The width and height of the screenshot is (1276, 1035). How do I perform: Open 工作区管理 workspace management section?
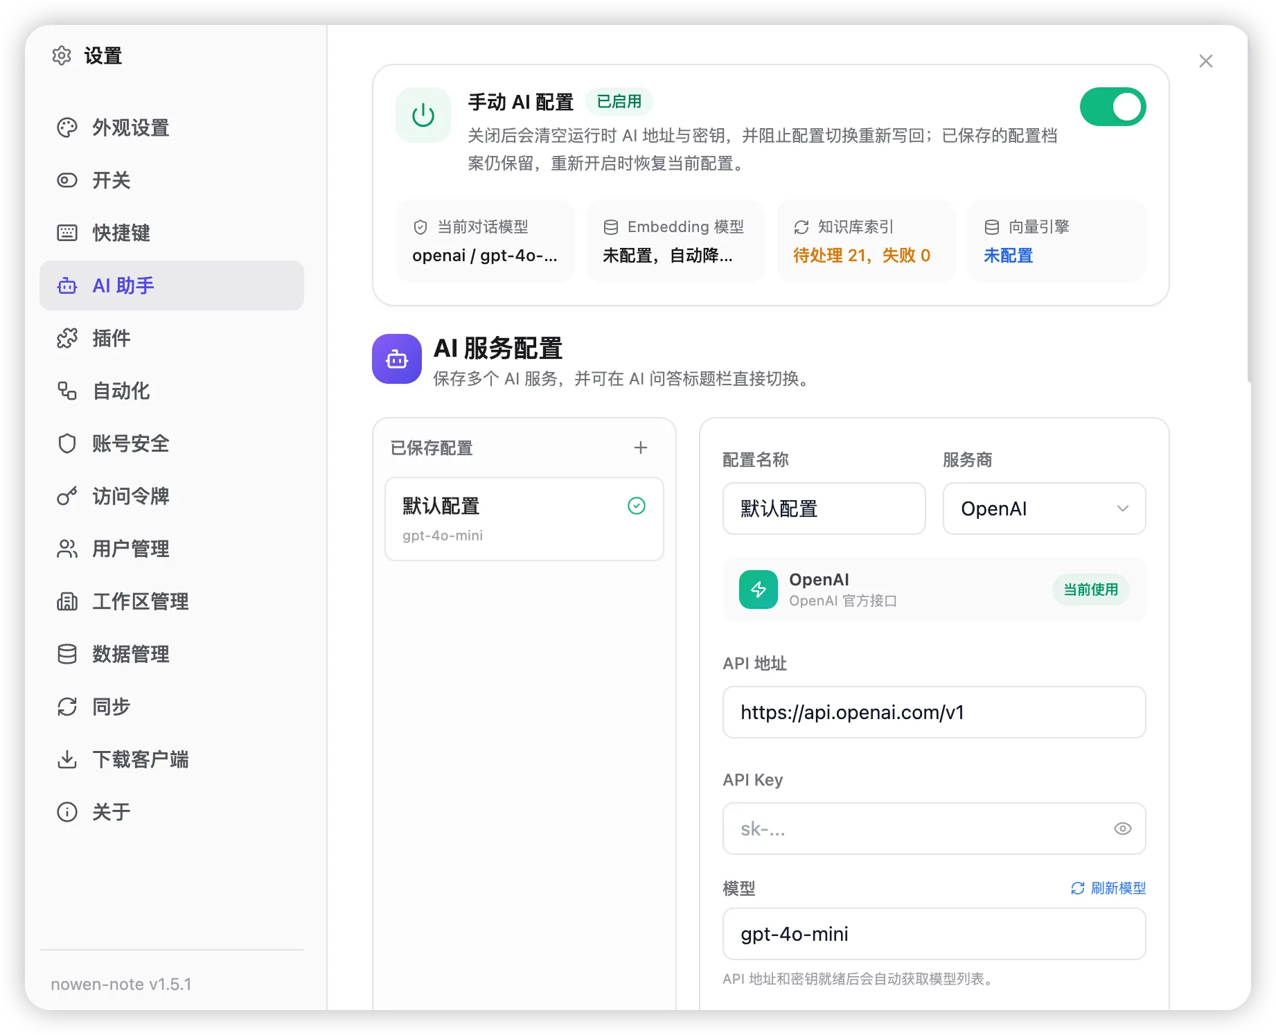[171, 601]
